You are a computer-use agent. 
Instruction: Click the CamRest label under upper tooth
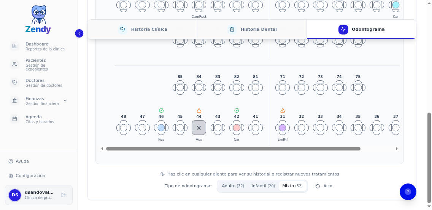199,16
